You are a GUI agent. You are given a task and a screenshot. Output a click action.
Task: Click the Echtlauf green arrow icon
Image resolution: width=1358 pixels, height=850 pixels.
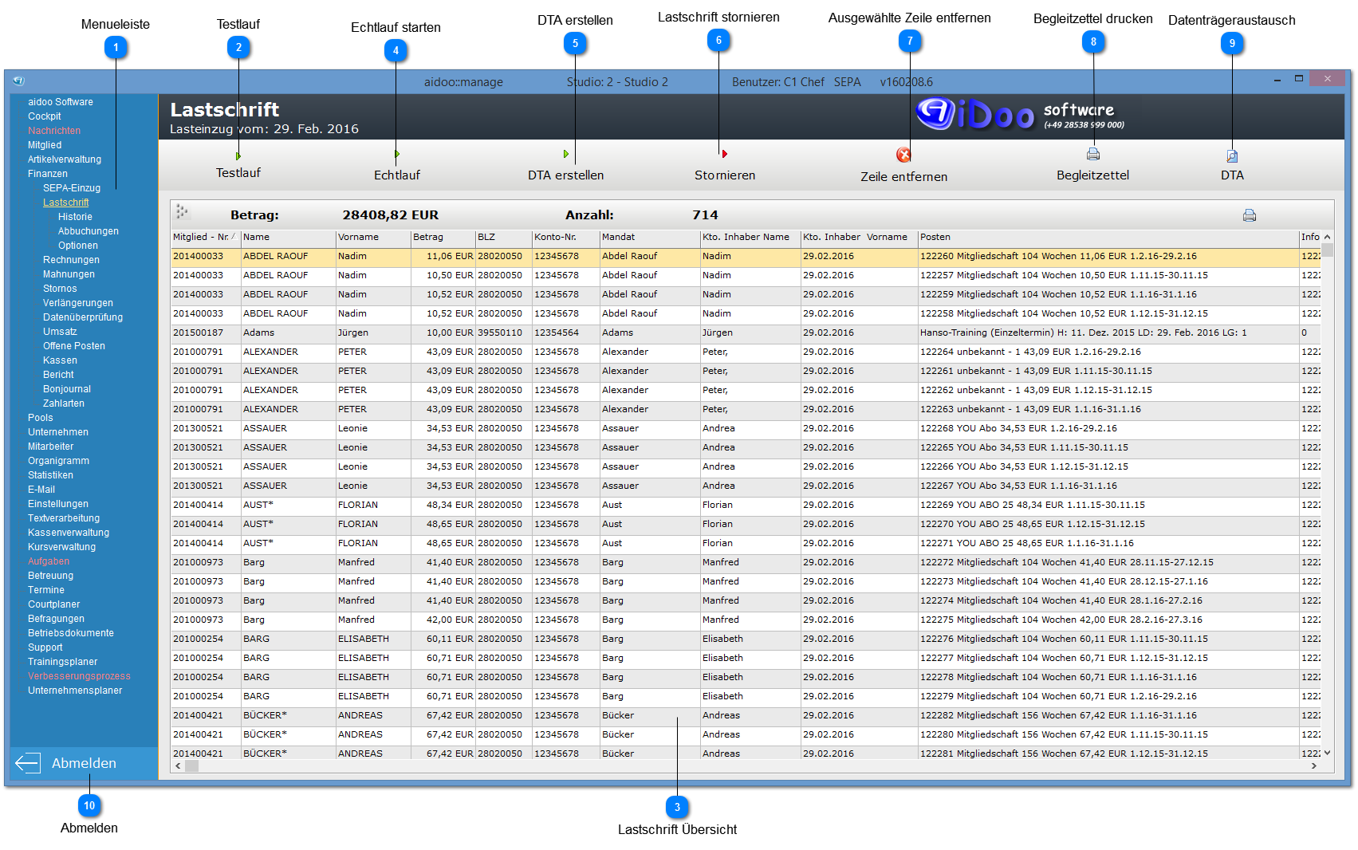click(396, 154)
